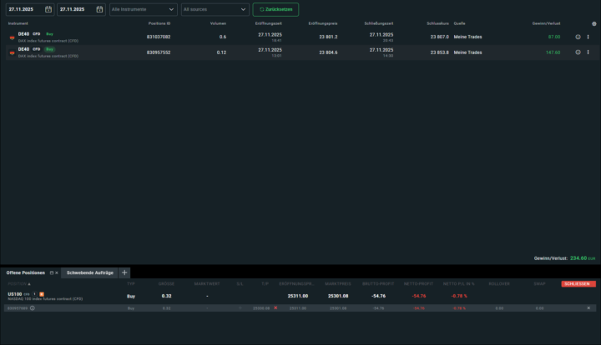Sort history by Schließungszeit column
601x345 pixels.
click(x=379, y=23)
